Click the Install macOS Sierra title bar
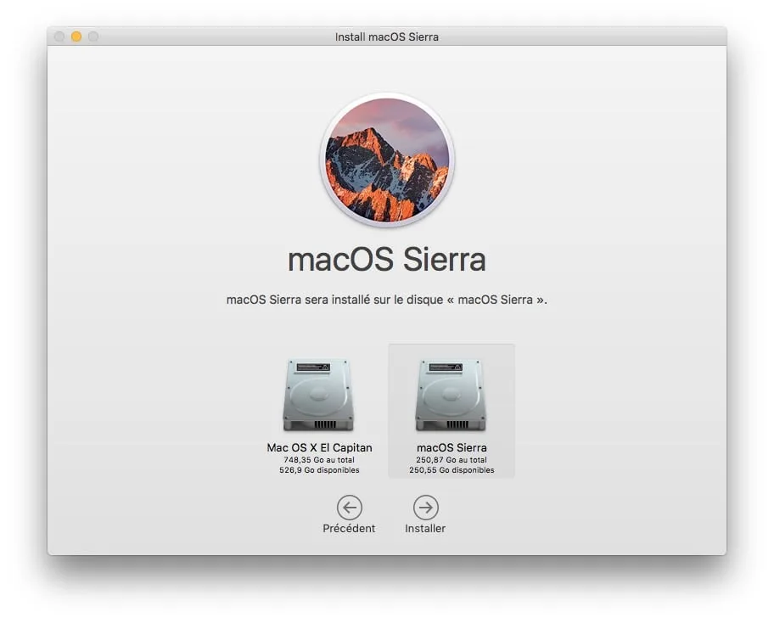The height and width of the screenshot is (623, 774). click(387, 36)
